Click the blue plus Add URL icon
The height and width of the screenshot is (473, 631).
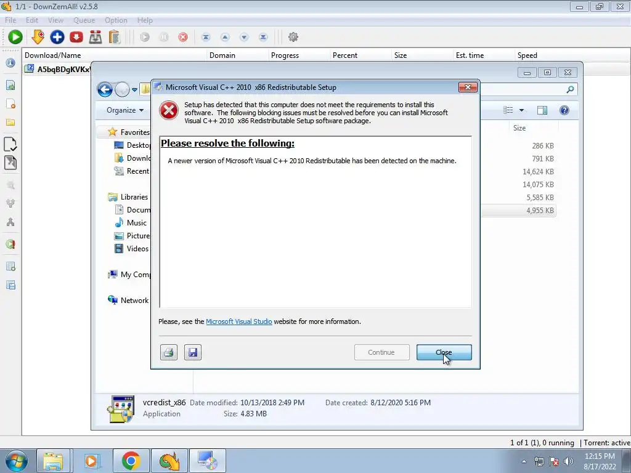click(57, 37)
